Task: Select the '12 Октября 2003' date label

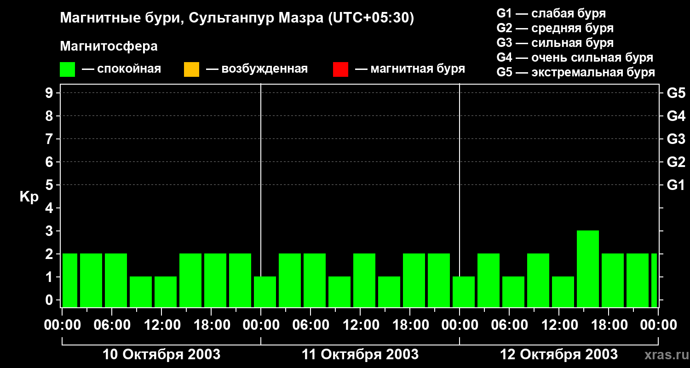Action: (558, 355)
